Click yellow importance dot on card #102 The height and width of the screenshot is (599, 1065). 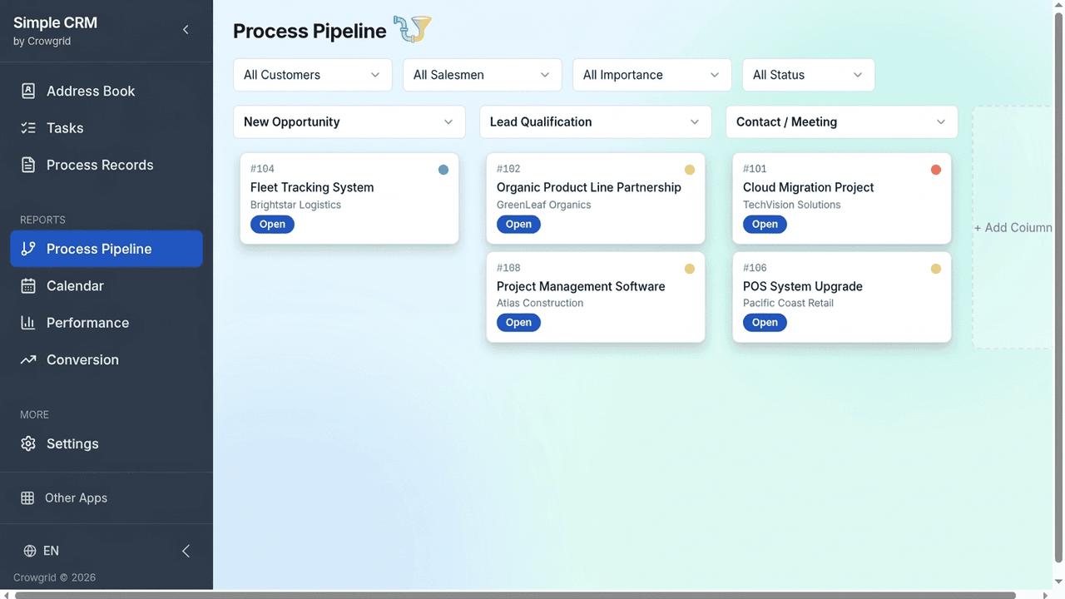[x=690, y=170]
